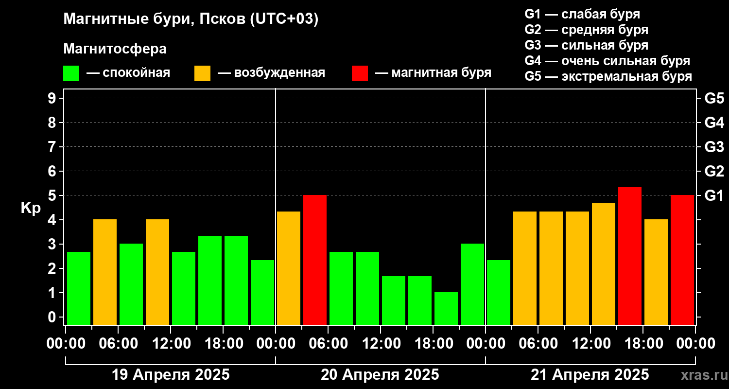Select the 'G4 — очень сильная буря' legend line

607,61
